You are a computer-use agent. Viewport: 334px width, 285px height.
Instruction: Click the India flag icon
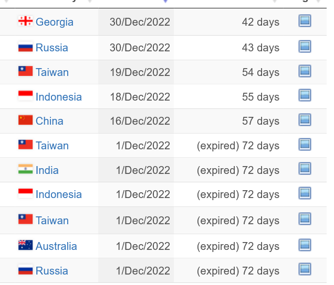(x=25, y=170)
